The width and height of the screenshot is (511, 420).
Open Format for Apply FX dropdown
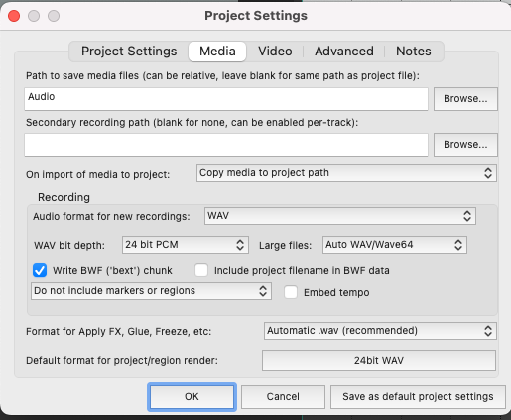(x=380, y=331)
